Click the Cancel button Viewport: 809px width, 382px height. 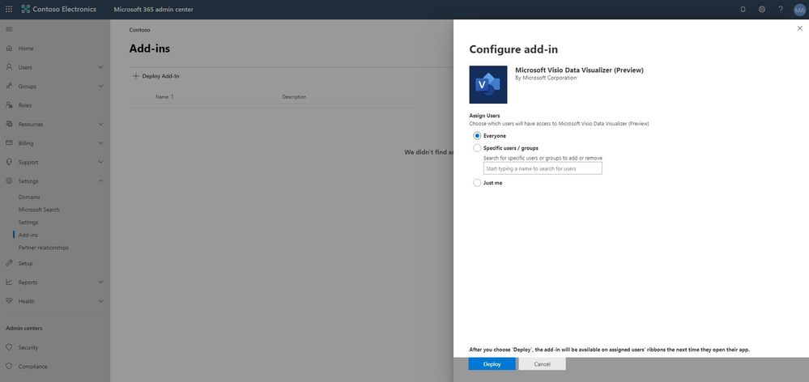click(x=542, y=364)
